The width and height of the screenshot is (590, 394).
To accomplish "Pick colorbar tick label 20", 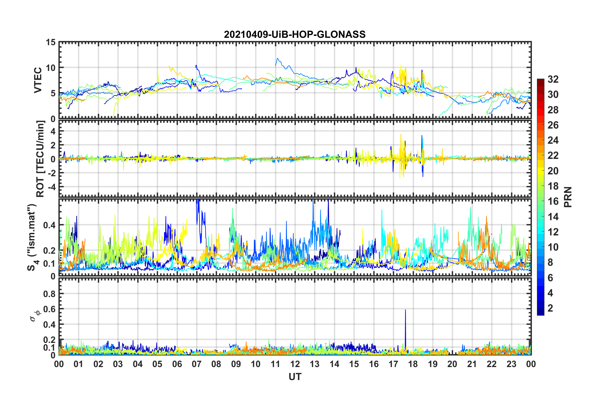I will [x=553, y=171].
